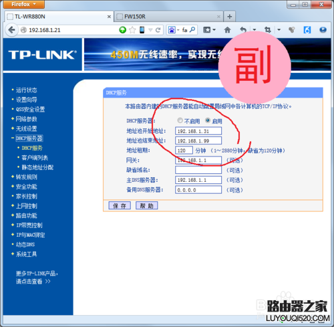Screen dimensions: 334x327
Task: Click the crop screenshot toolbar icon
Action: [267, 29]
